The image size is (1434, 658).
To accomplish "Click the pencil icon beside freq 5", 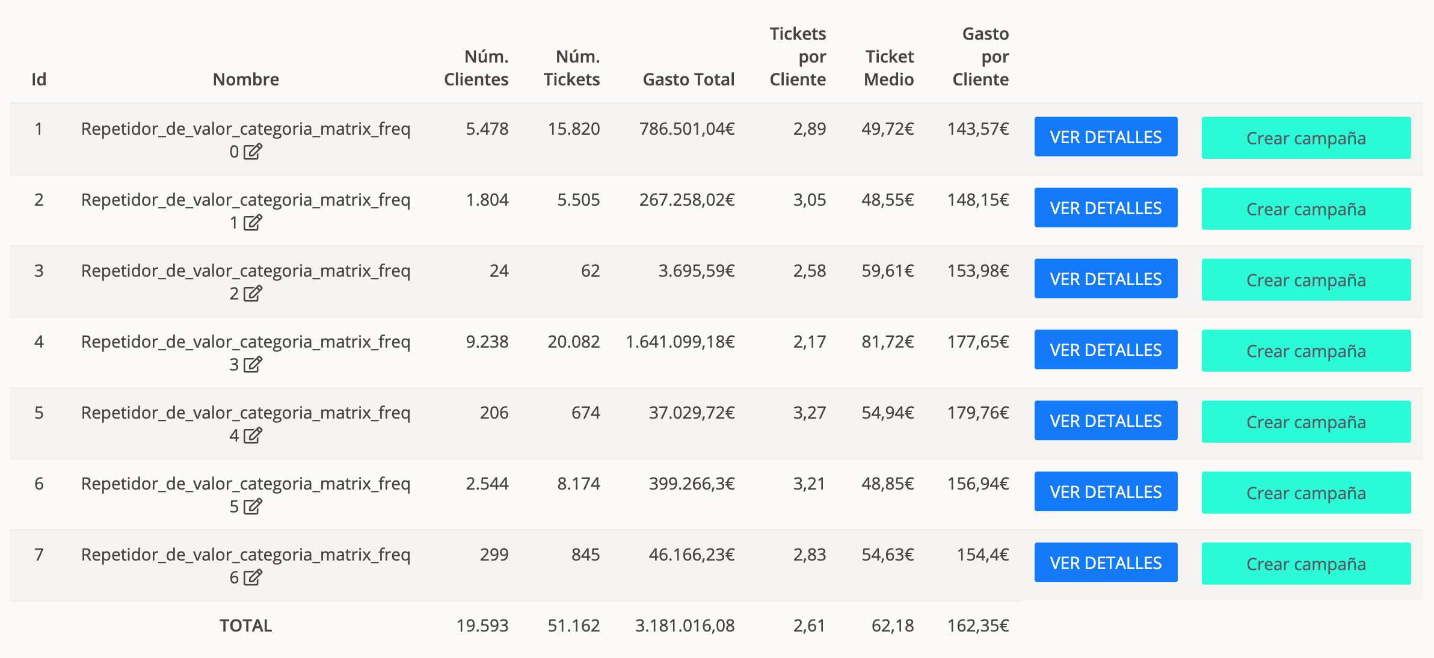I will pyautogui.click(x=253, y=506).
